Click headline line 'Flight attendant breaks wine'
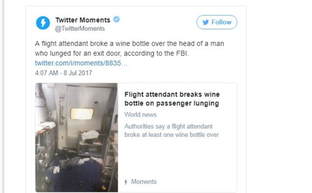The height and width of the screenshot is (193, 312). (172, 94)
